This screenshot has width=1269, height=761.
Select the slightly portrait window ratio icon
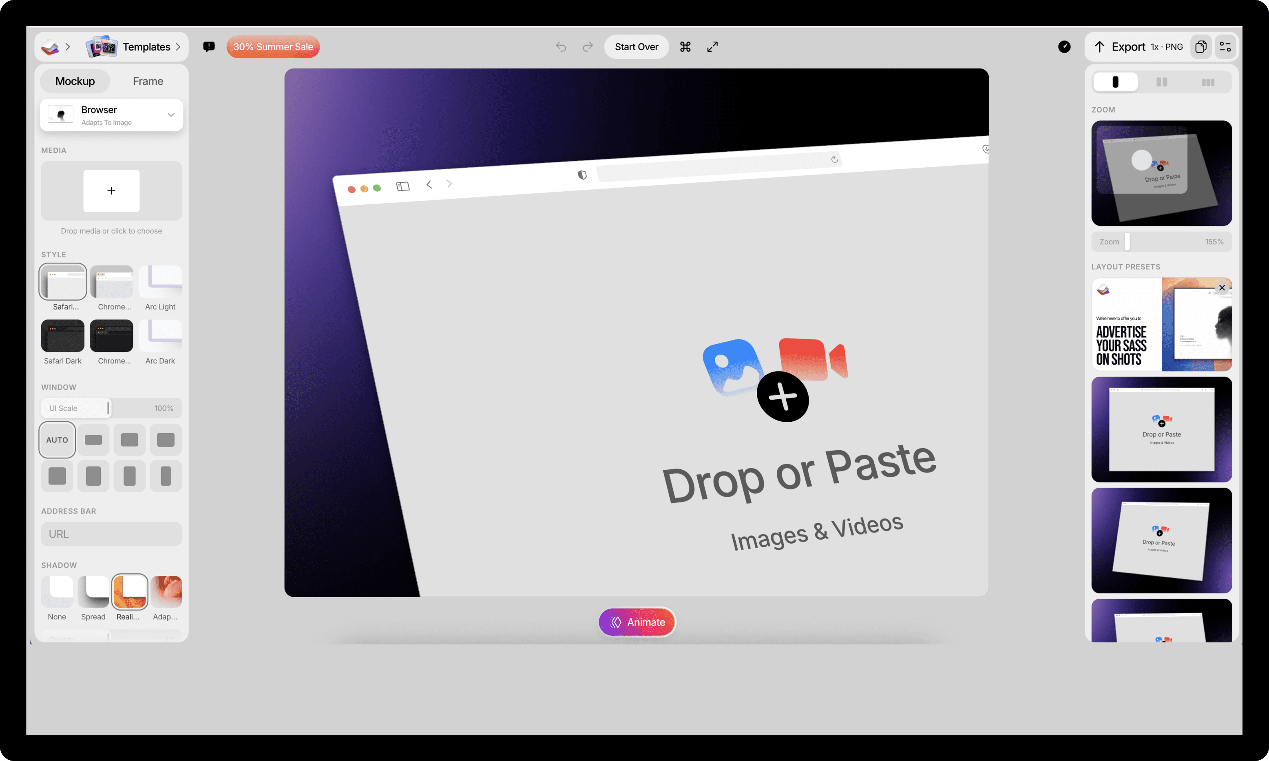93,476
